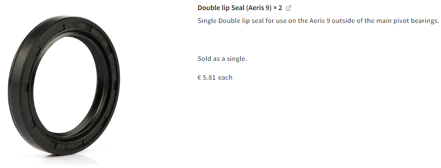Click the word Seal in the title
The width and height of the screenshot is (441, 168).
[238, 8]
